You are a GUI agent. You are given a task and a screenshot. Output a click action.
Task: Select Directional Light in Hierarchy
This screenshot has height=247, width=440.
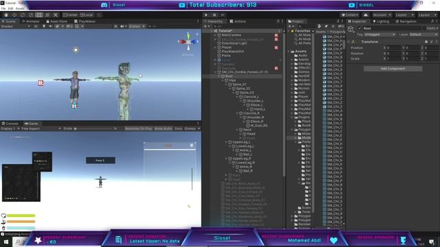click(234, 43)
